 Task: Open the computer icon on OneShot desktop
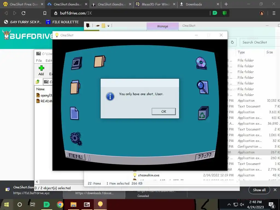click(x=77, y=63)
